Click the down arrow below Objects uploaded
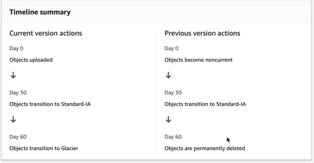 [x=13, y=75]
